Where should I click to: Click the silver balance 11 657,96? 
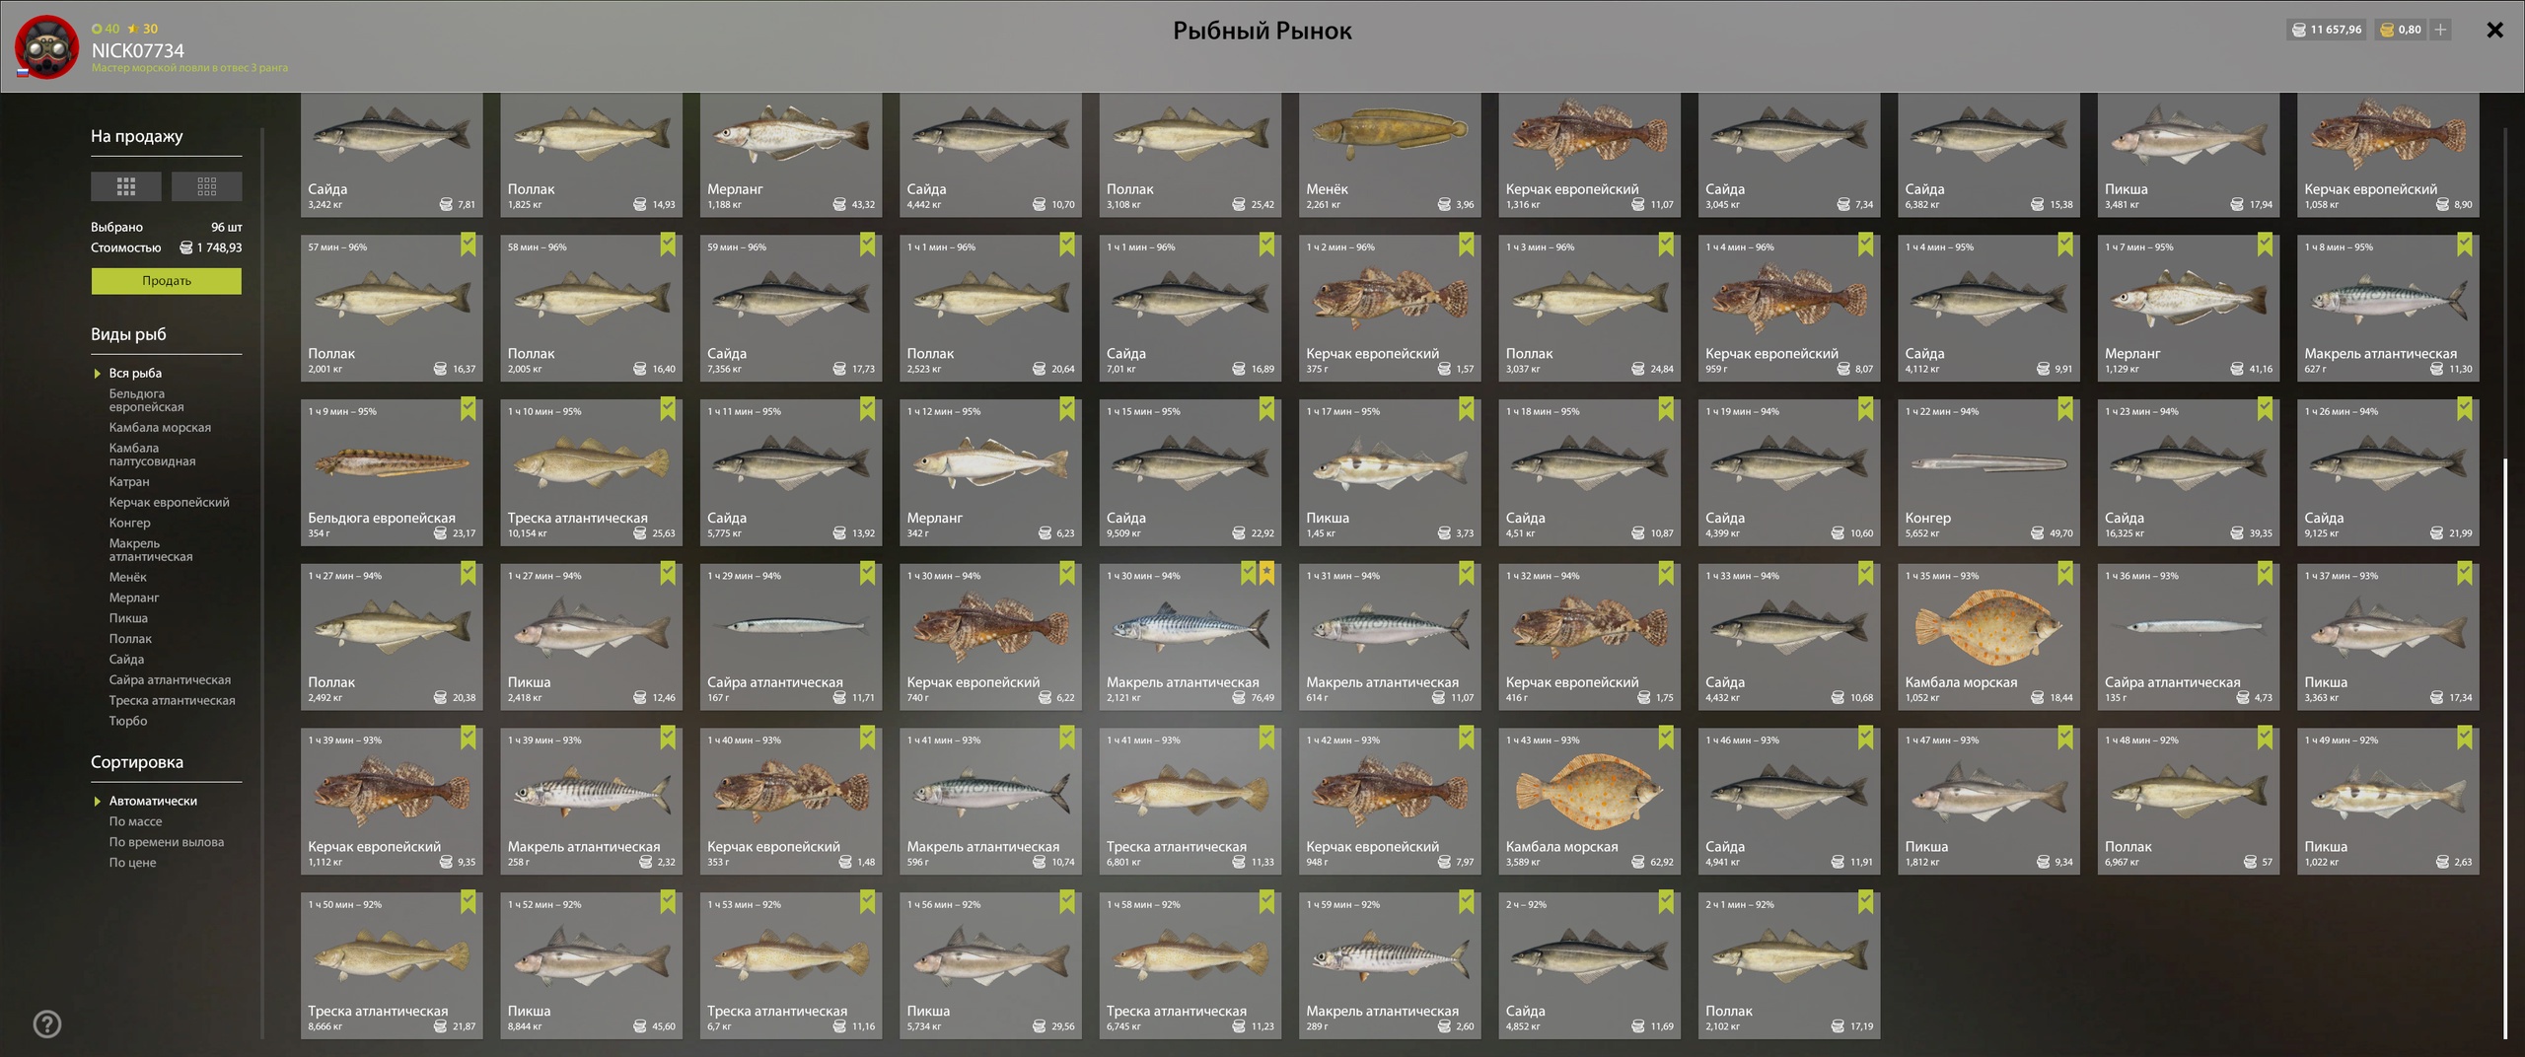2326,30
